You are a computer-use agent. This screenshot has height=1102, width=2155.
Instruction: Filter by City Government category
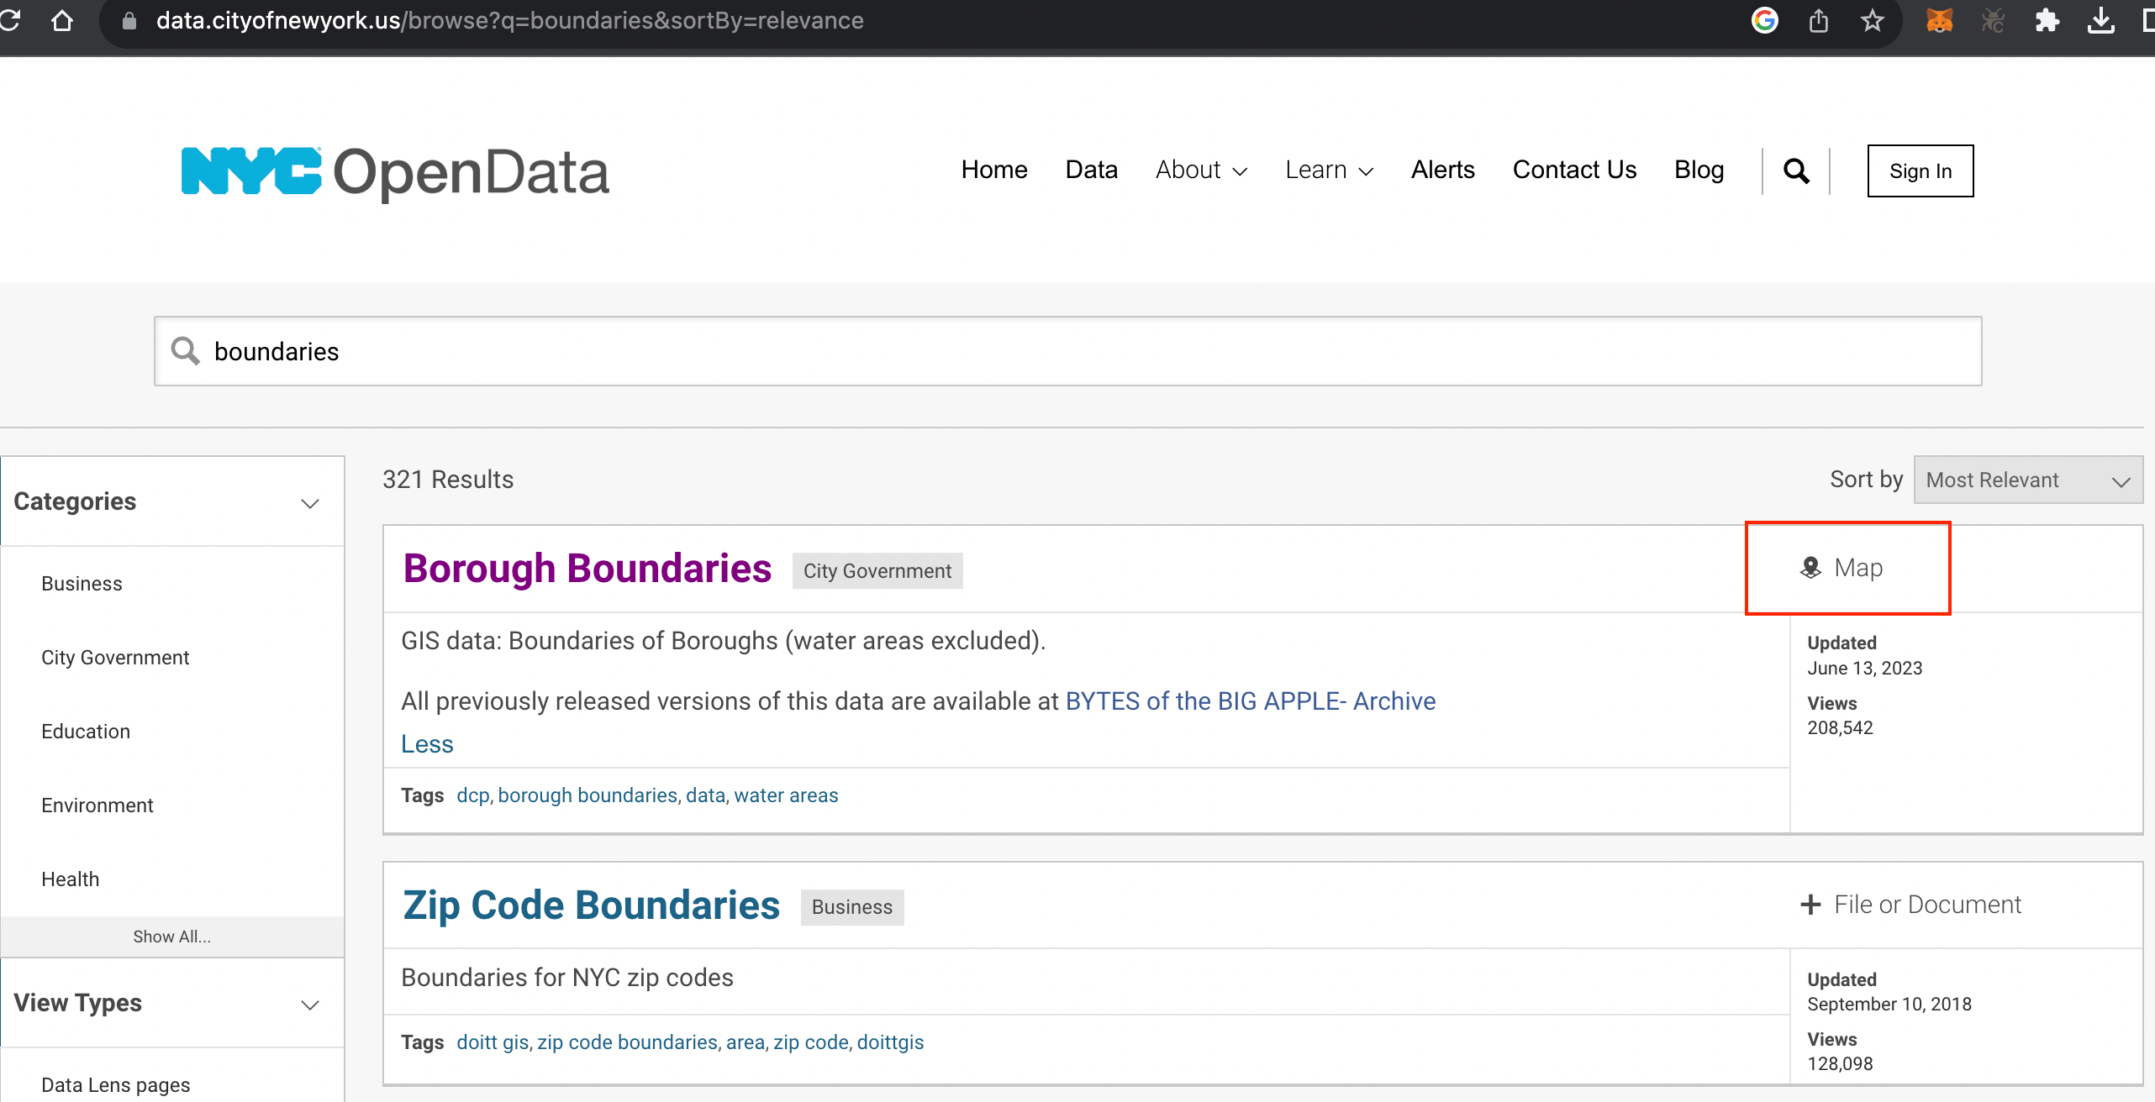[x=115, y=658]
